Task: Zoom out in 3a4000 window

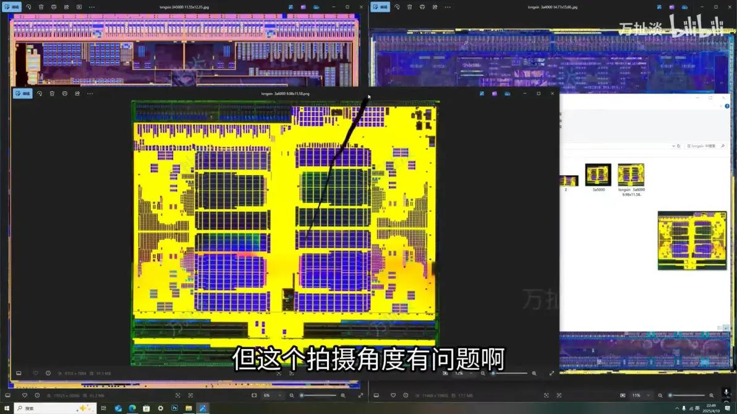Action: click(x=660, y=395)
